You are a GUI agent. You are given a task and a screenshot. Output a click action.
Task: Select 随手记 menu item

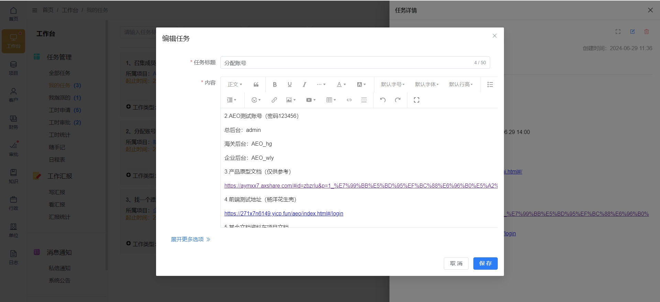tap(57, 147)
